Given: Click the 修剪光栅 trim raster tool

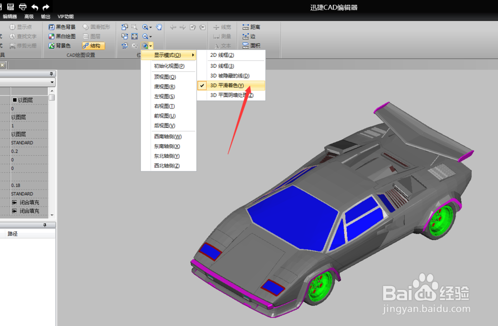Looking at the screenshot, I should [23, 46].
